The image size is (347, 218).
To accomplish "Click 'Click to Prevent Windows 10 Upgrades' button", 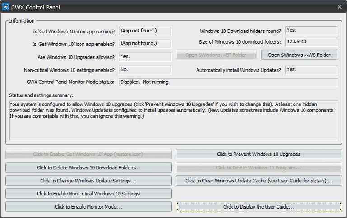I will [259, 154].
